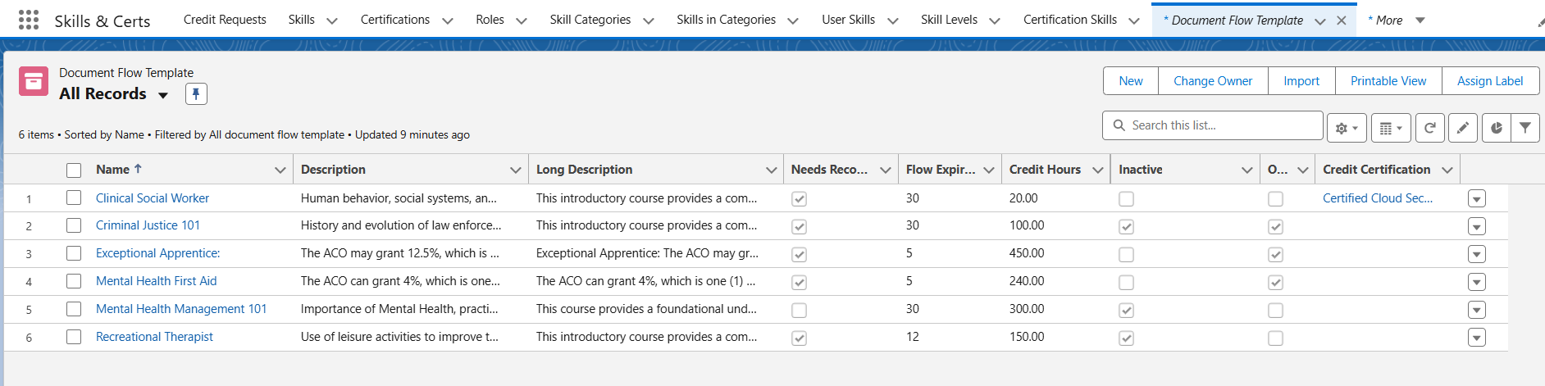
Task: Open the Mental Health First Aid record
Action: (156, 281)
